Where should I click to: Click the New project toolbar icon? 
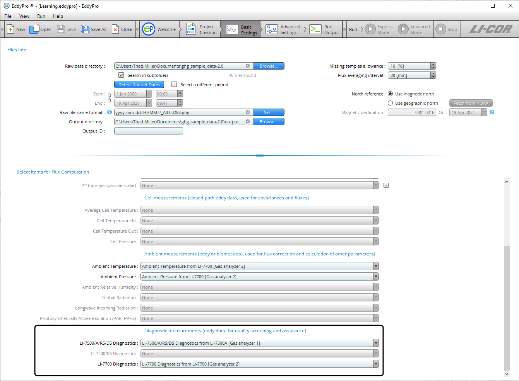(x=11, y=29)
